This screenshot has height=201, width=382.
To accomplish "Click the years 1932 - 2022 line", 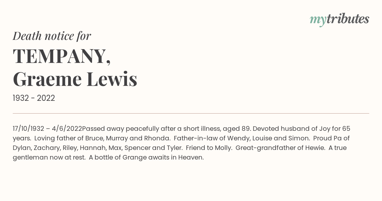I will (34, 98).
